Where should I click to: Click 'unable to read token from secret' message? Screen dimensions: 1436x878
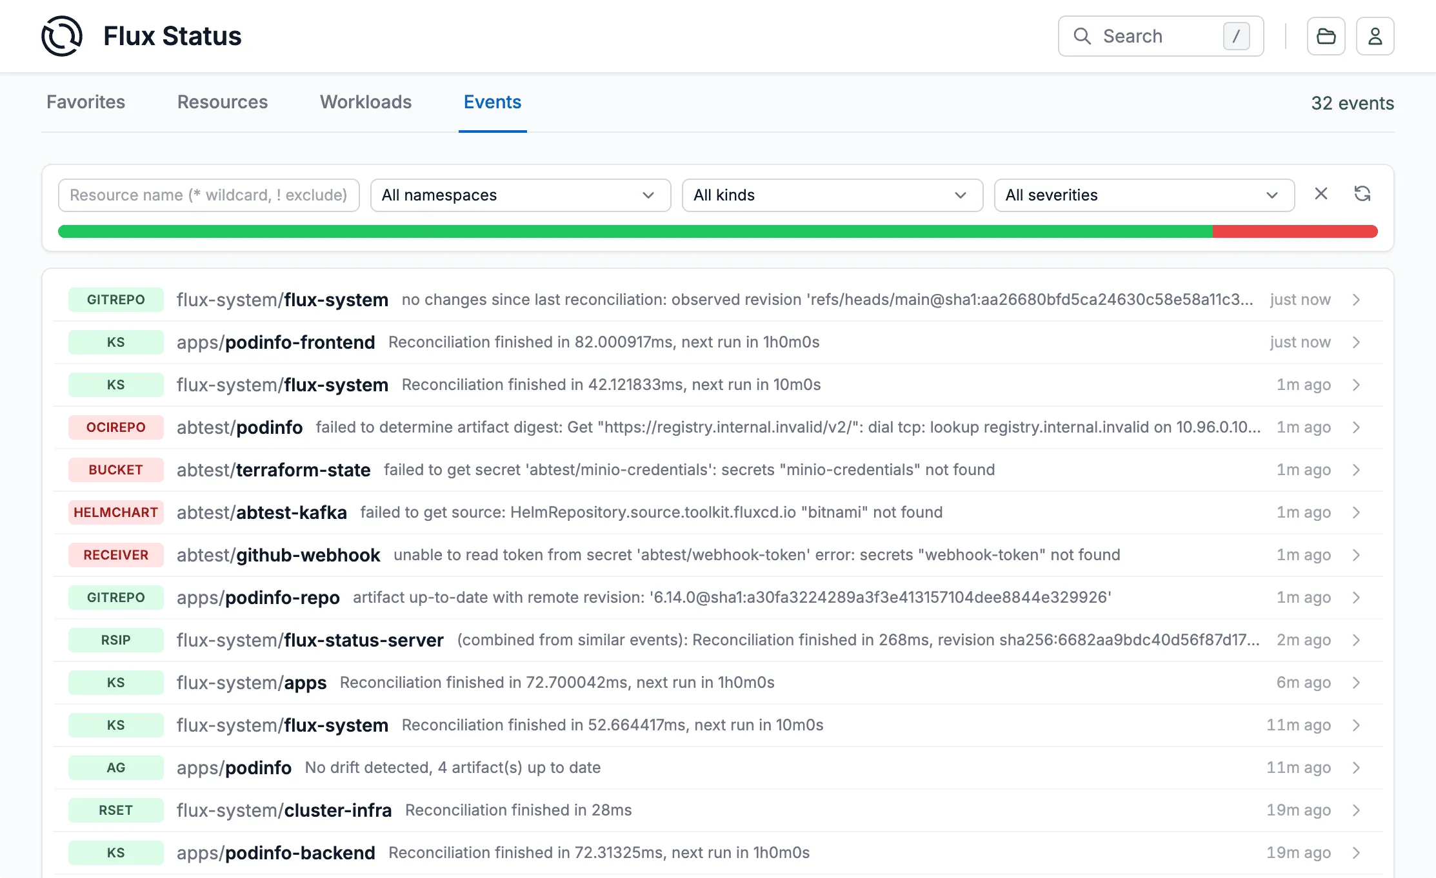click(x=757, y=555)
